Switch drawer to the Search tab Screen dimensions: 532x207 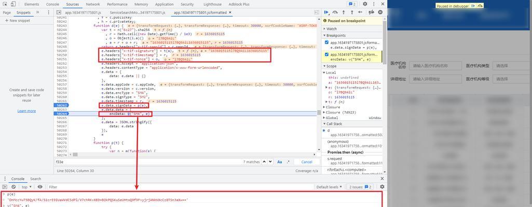[x=35, y=179]
